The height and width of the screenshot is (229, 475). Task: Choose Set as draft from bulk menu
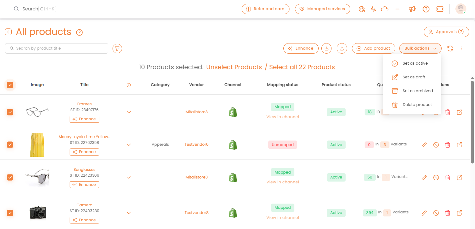coord(412,77)
